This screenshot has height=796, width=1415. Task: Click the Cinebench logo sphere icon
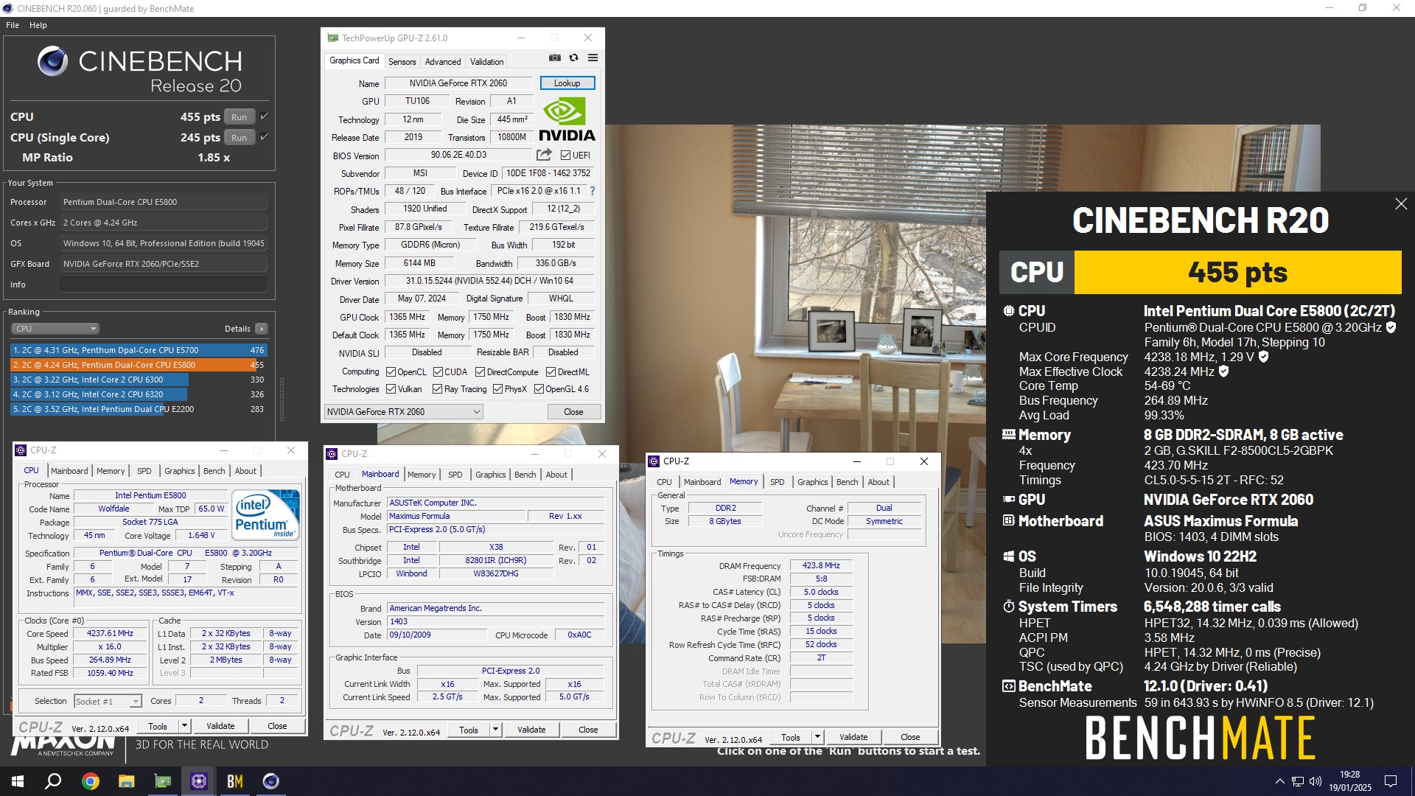click(52, 62)
